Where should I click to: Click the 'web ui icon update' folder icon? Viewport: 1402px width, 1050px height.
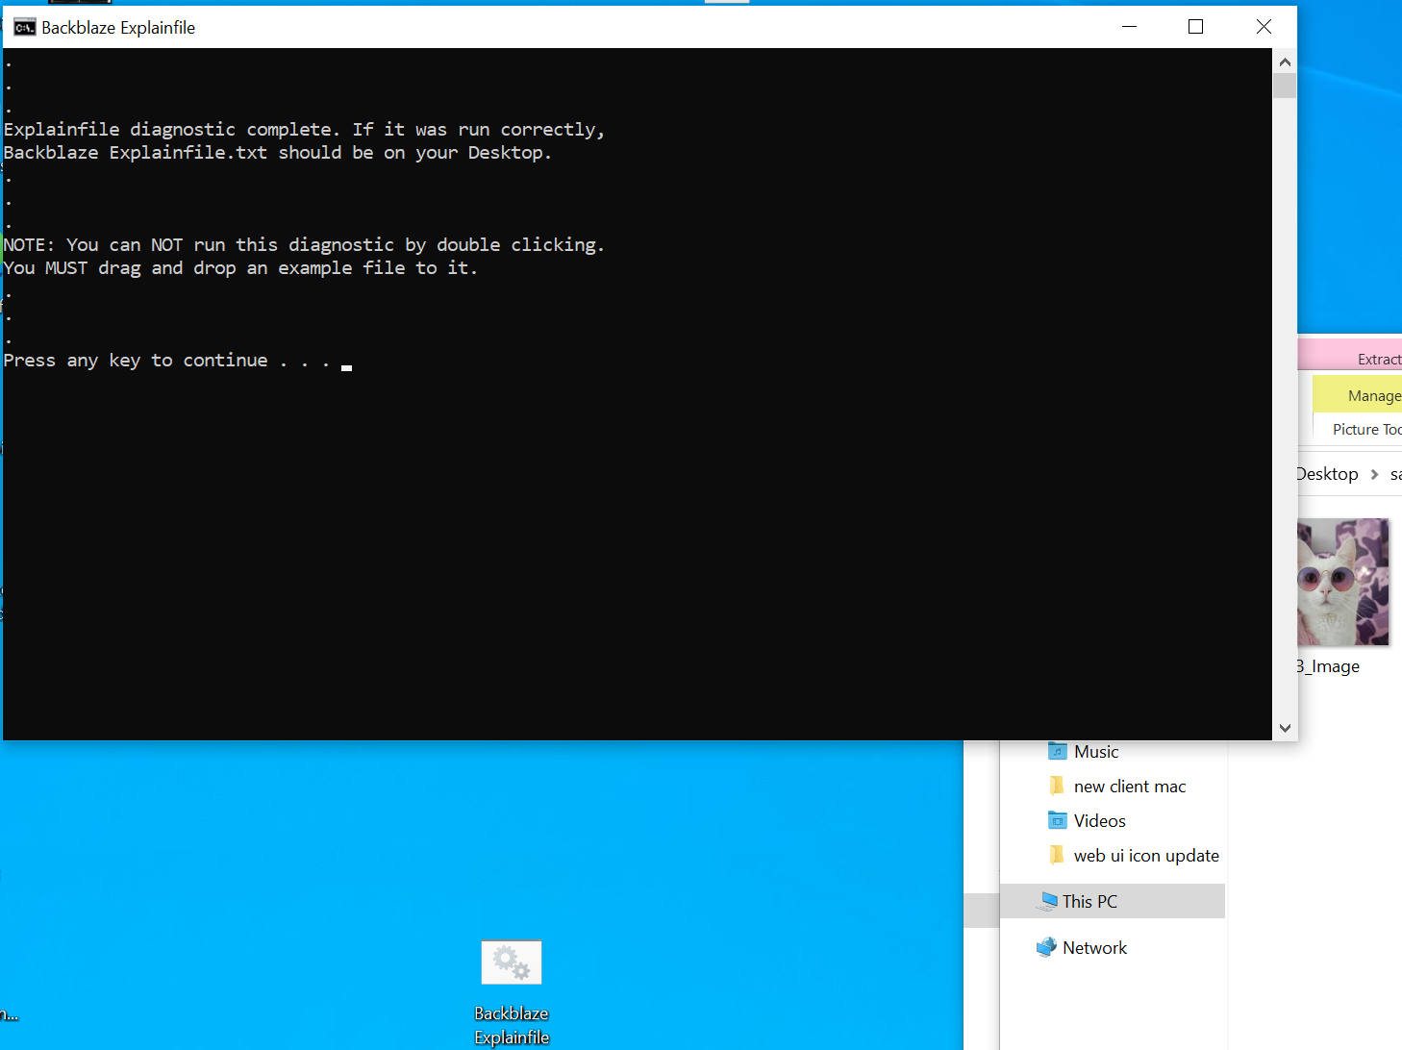coord(1058,855)
